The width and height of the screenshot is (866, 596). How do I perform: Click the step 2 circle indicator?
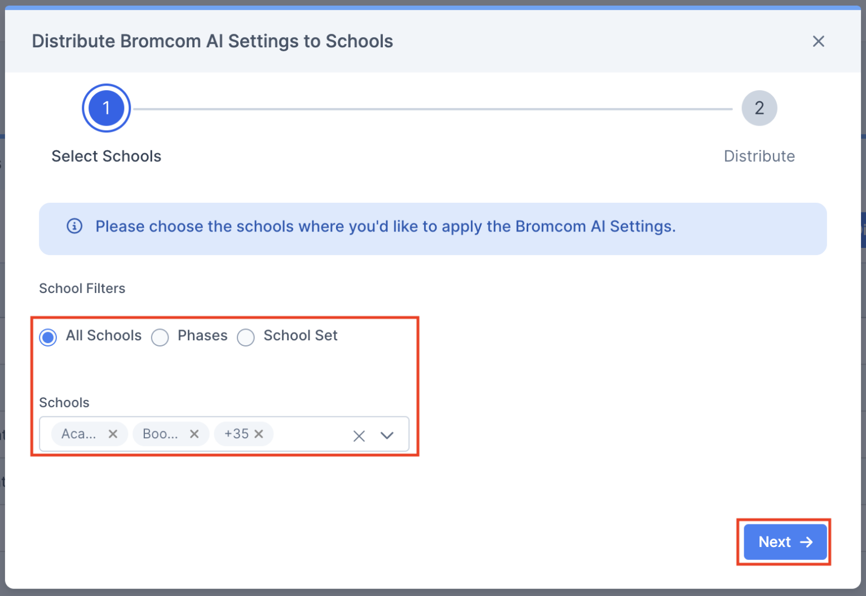tap(759, 108)
